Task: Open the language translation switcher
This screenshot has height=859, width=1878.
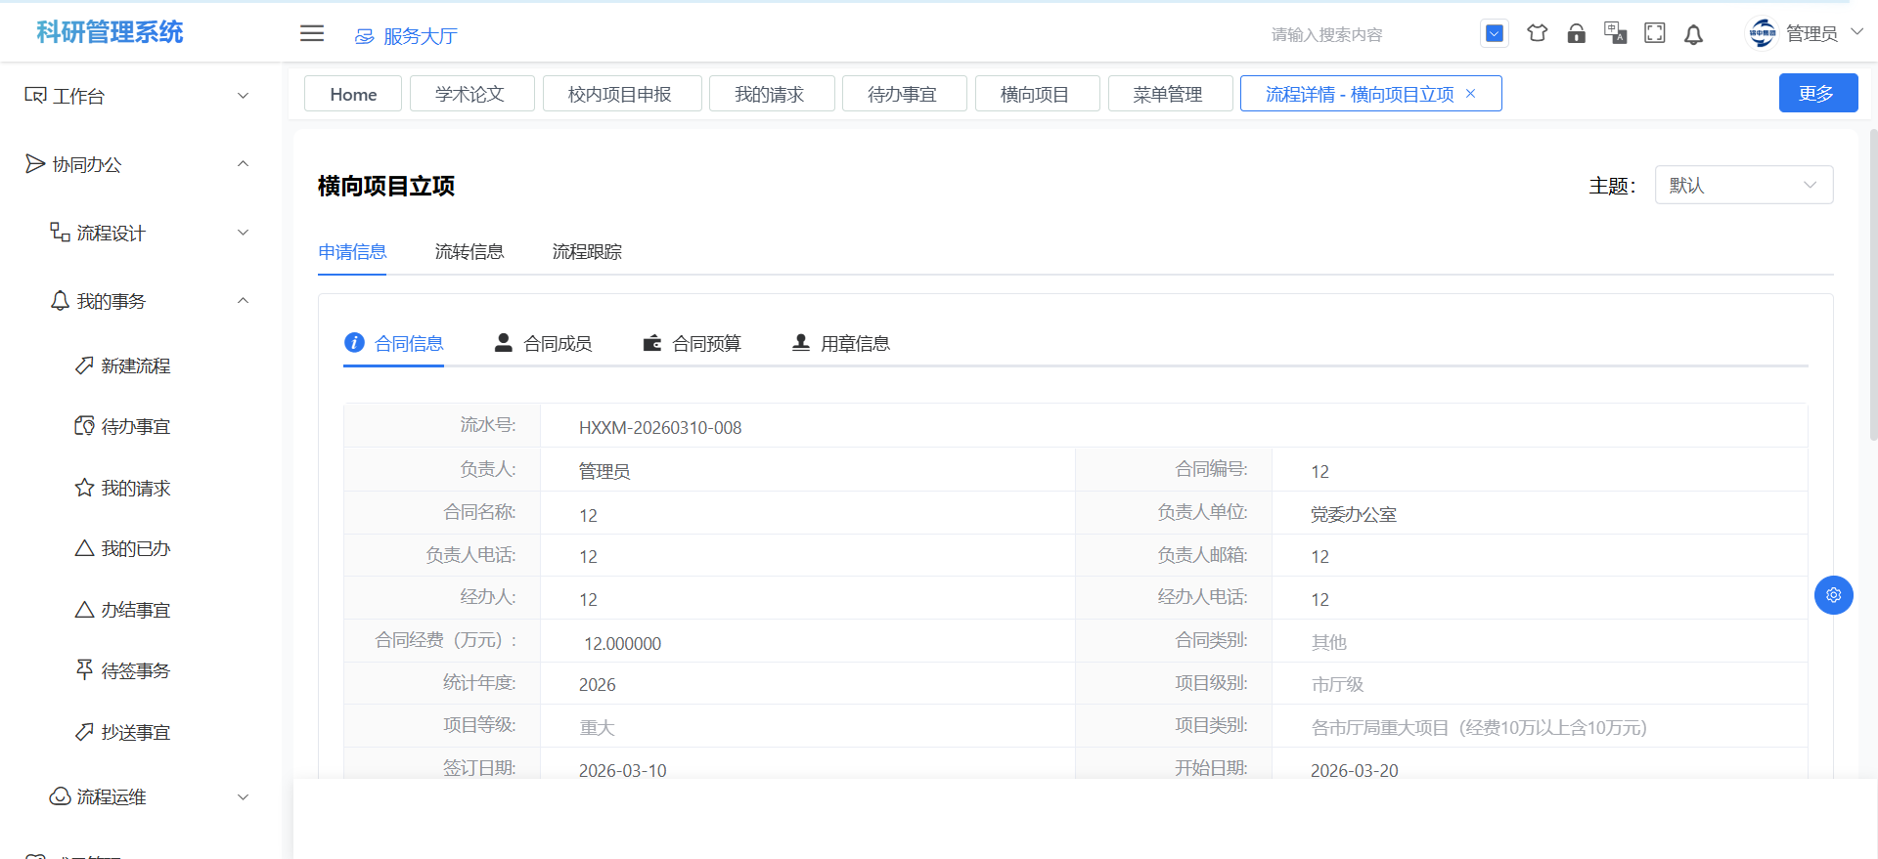Action: (x=1615, y=33)
